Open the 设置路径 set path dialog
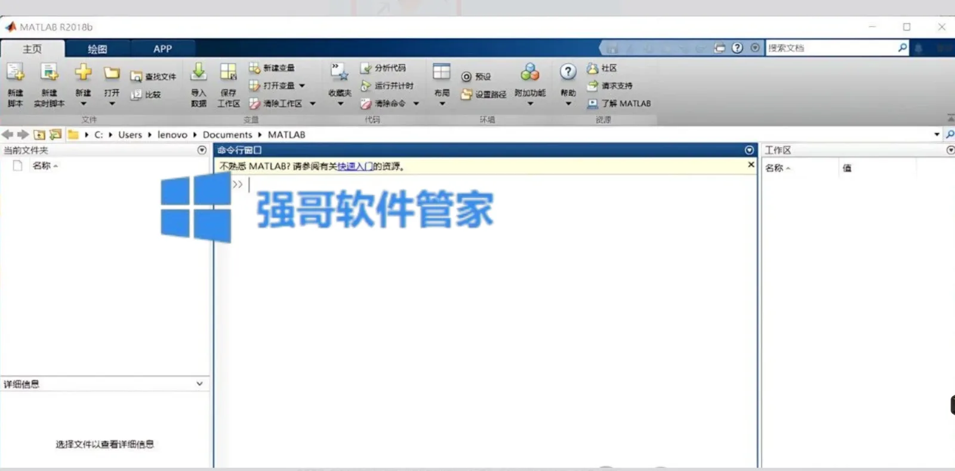The image size is (955, 471). click(483, 95)
